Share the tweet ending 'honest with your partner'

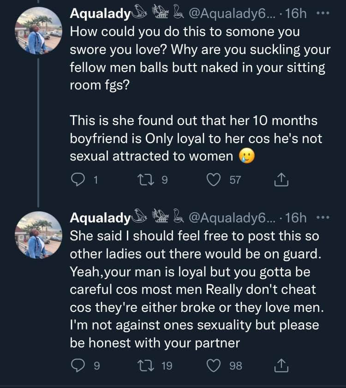coord(281,365)
